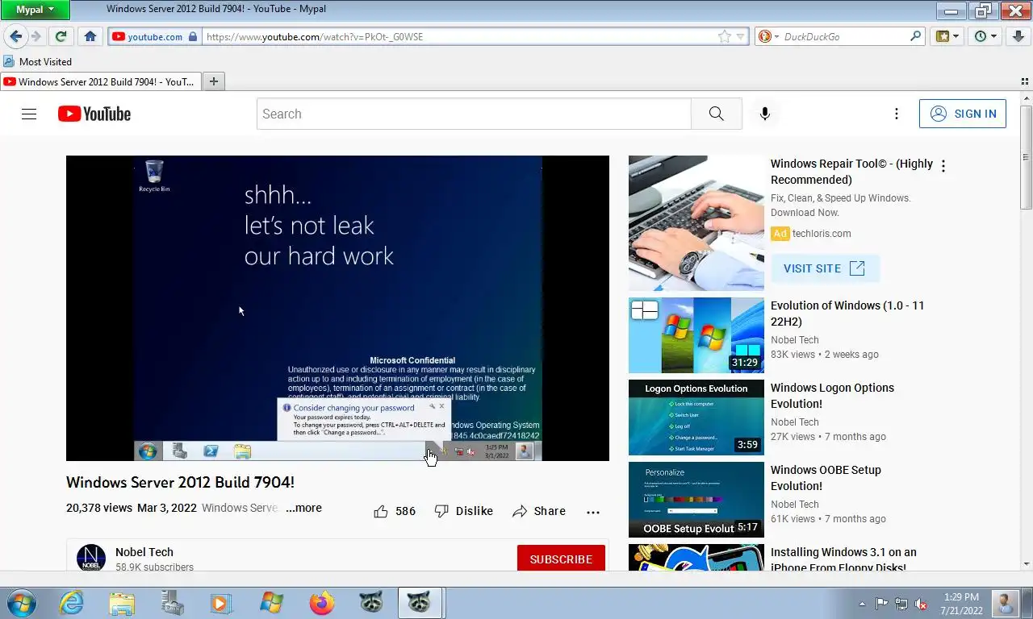Start voice search with microphone icon

point(765,114)
